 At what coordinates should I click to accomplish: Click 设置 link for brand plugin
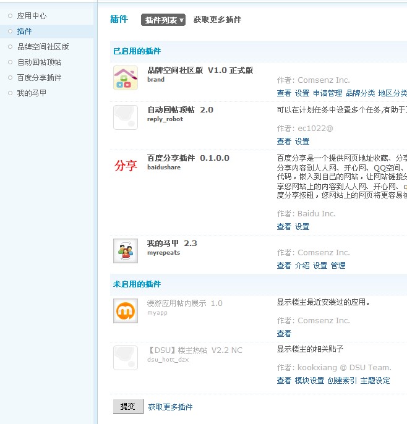pyautogui.click(x=302, y=93)
